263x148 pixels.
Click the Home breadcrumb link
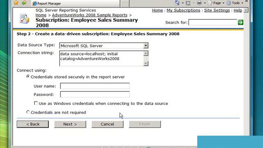point(41,15)
